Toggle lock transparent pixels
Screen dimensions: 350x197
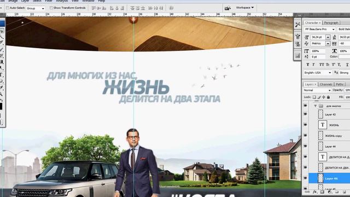(314, 97)
